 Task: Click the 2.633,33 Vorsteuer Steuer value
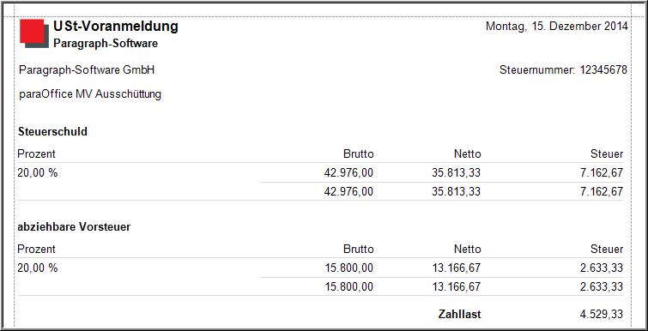coord(603,268)
